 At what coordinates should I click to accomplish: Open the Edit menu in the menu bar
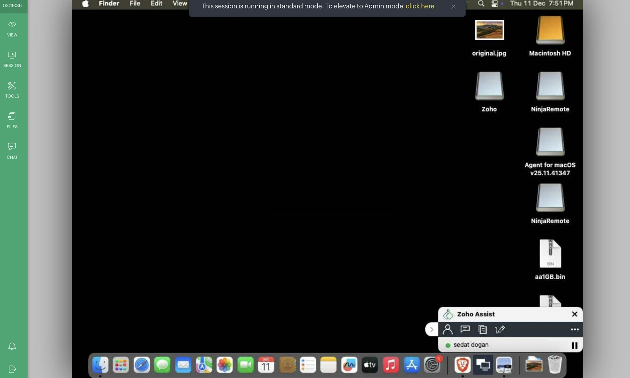[x=156, y=3]
